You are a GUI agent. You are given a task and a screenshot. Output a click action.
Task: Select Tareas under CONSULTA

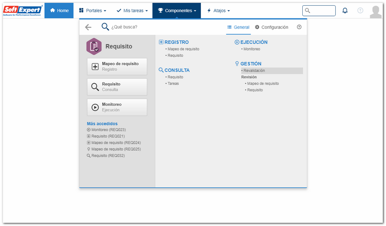click(173, 83)
